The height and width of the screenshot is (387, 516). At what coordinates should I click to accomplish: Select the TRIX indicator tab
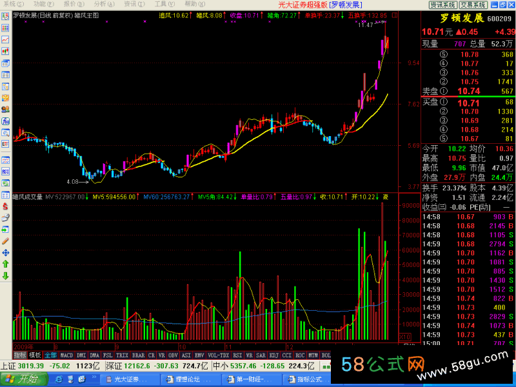(122, 355)
